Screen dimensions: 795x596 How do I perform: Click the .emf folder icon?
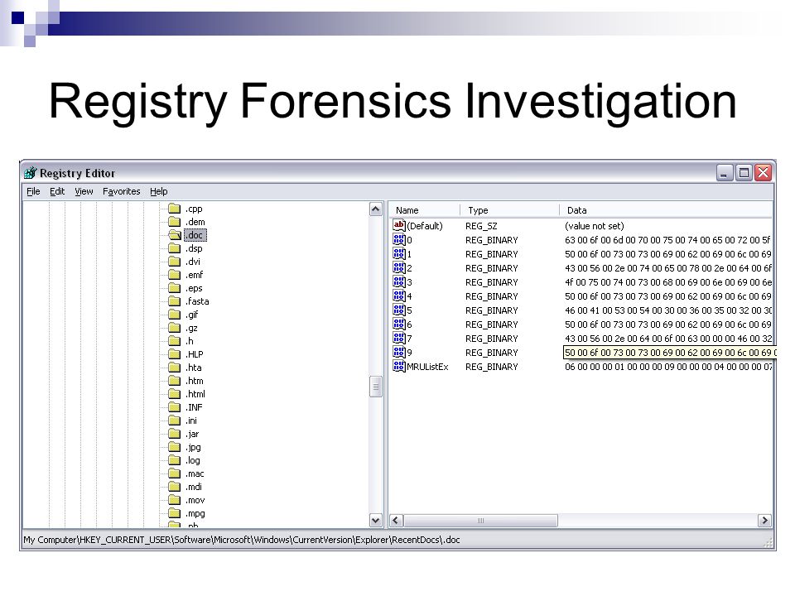click(x=175, y=275)
